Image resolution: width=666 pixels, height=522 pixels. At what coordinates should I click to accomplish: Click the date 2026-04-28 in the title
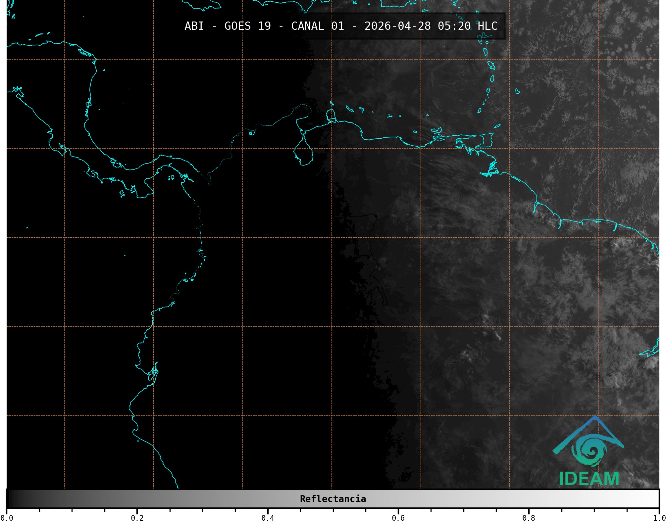pos(397,26)
